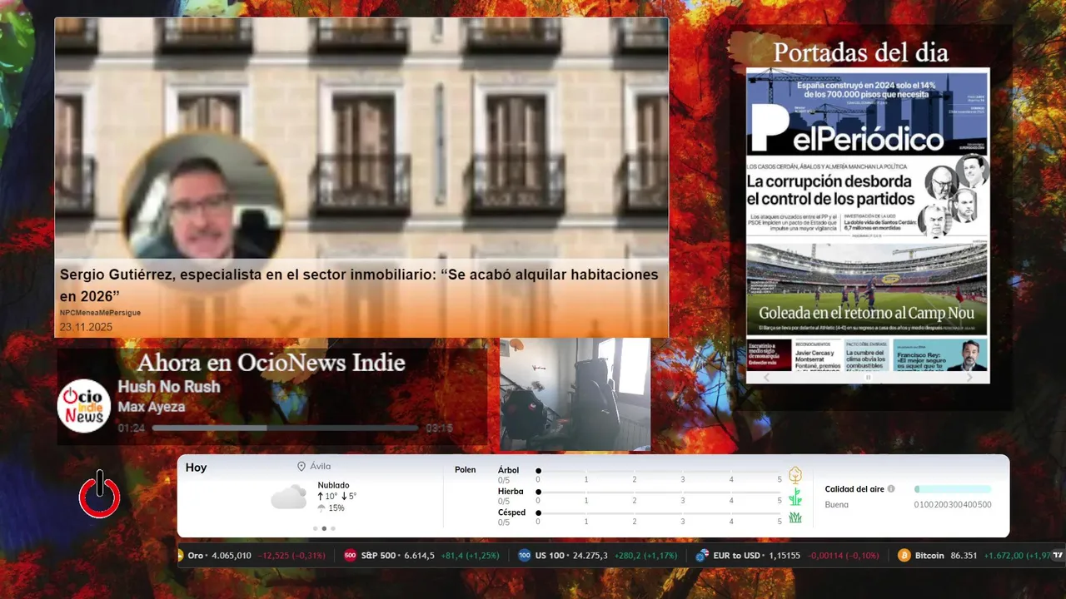Click 'La corrupción desborda' headline on cover
The height and width of the screenshot is (599, 1066).
(x=829, y=190)
